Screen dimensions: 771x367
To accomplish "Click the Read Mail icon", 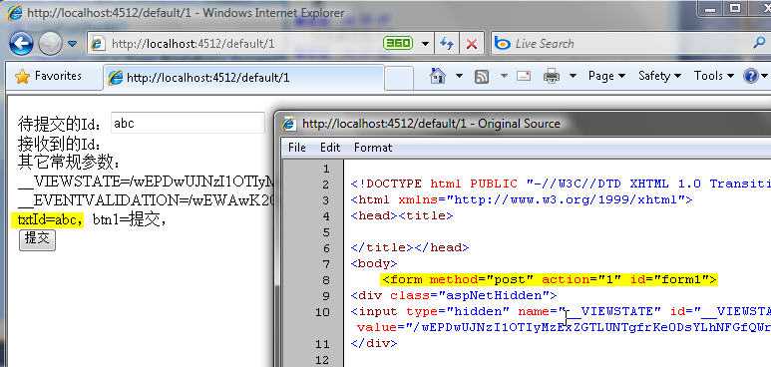I will pyautogui.click(x=525, y=76).
